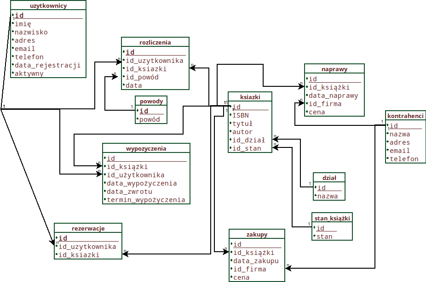
Task: Click the id_stan field in ksiazki
Action: (247, 149)
